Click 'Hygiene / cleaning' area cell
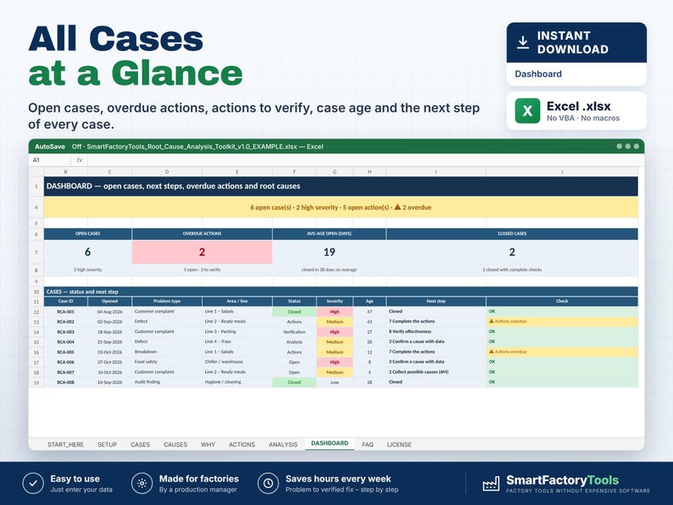The image size is (673, 505). [x=237, y=382]
